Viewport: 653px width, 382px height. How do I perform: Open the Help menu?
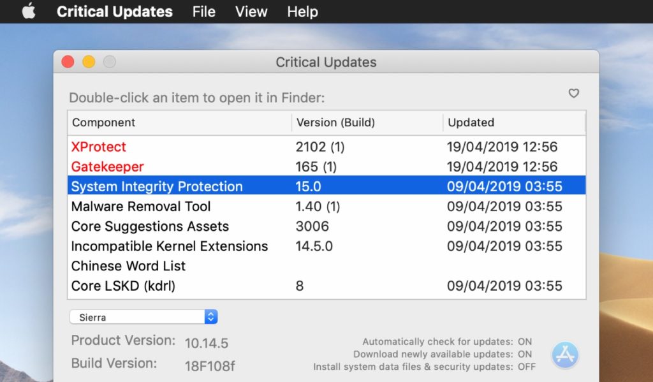(x=302, y=11)
